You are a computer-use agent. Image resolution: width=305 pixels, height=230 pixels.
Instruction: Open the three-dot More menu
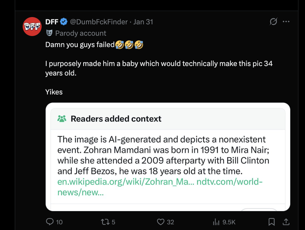286,22
